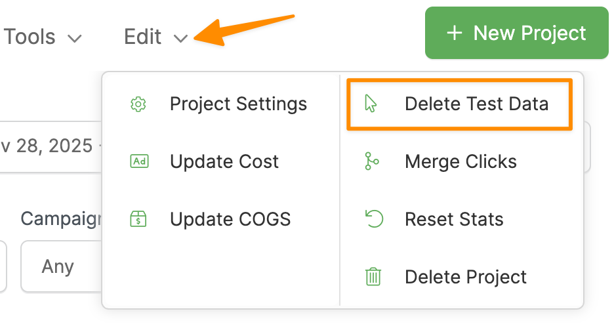Click the trash can icon for Delete Project
This screenshot has height=328, width=614.
[x=373, y=277]
